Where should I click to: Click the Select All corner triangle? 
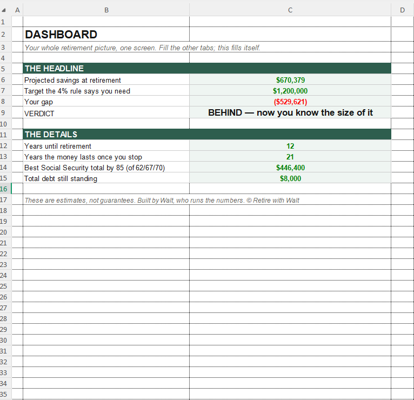coord(4,10)
